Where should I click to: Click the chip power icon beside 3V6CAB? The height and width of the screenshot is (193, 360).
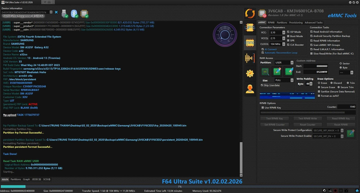pyautogui.click(x=262, y=13)
